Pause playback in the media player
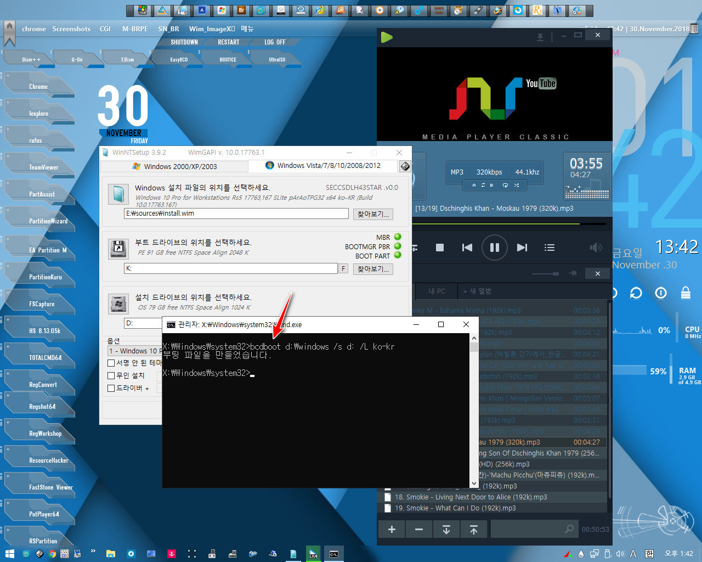Image resolution: width=702 pixels, height=562 pixels. (x=494, y=248)
